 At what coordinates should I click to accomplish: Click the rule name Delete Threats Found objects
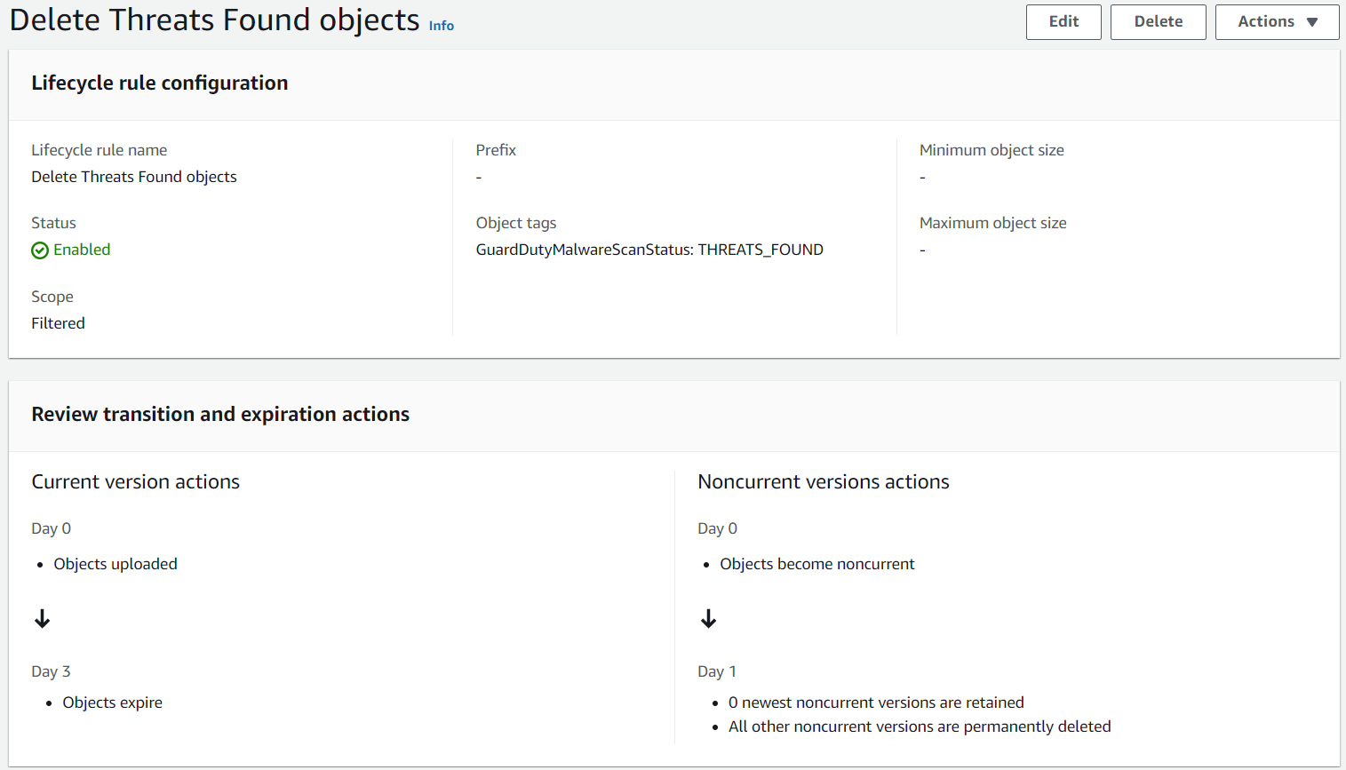click(x=133, y=176)
